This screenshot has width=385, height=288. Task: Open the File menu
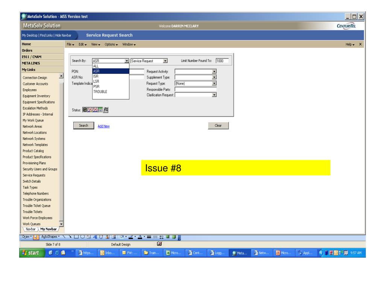[x=70, y=44]
